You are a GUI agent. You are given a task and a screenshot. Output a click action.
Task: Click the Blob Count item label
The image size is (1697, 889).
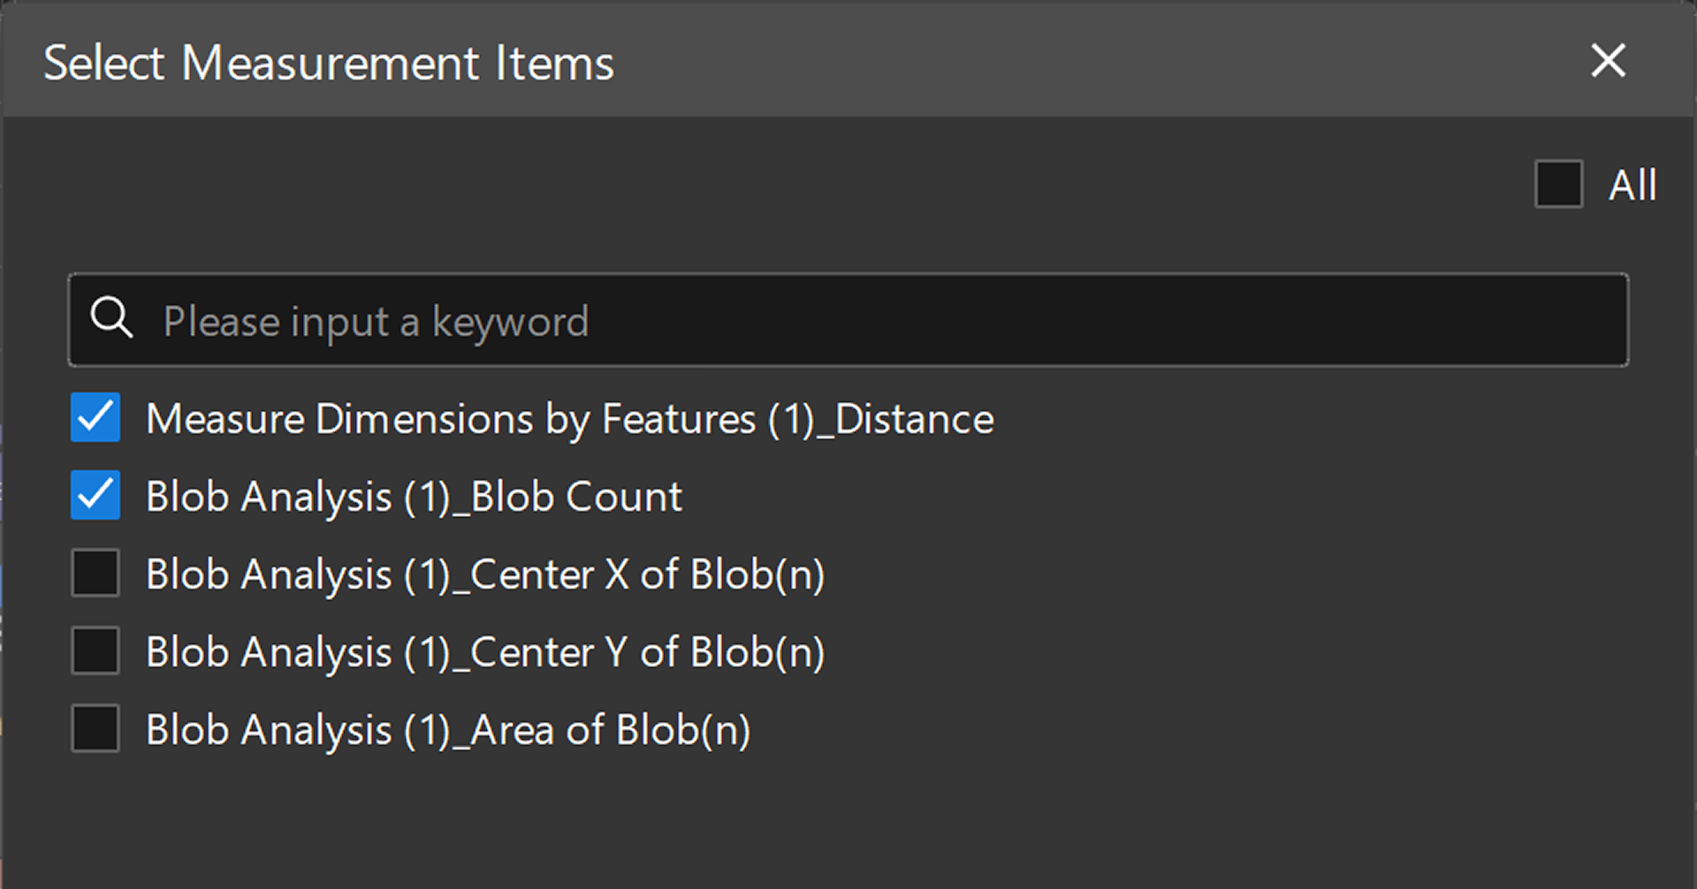point(415,496)
